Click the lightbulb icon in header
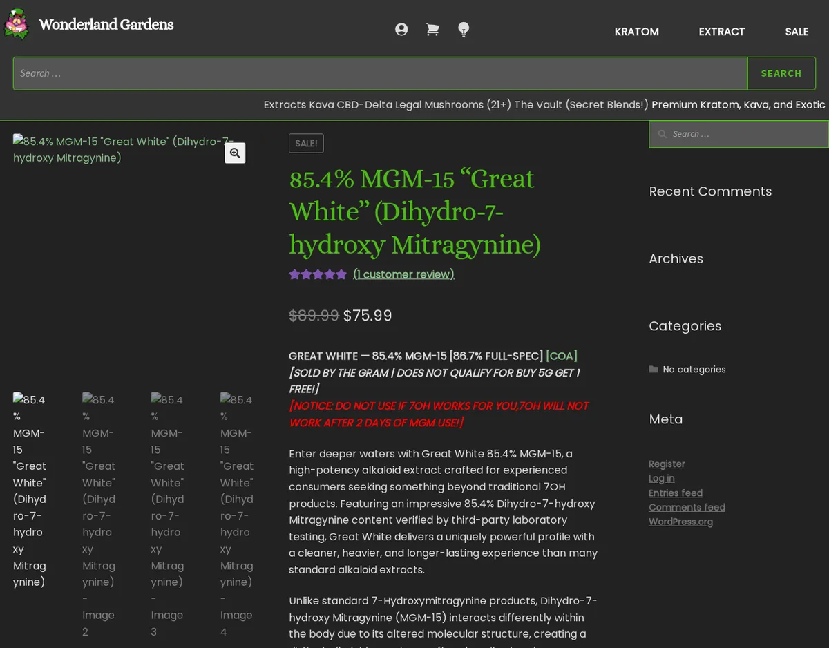This screenshot has width=829, height=648. coord(464,29)
